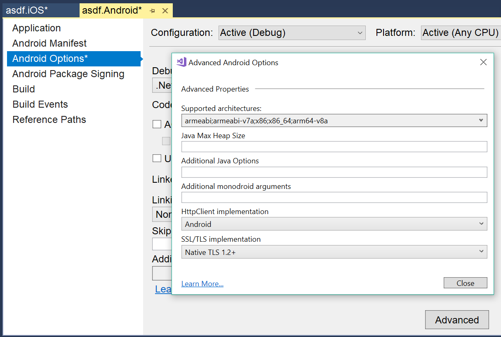Image resolution: width=501 pixels, height=337 pixels.
Task: Click the Supported architectures label
Action: (x=221, y=108)
